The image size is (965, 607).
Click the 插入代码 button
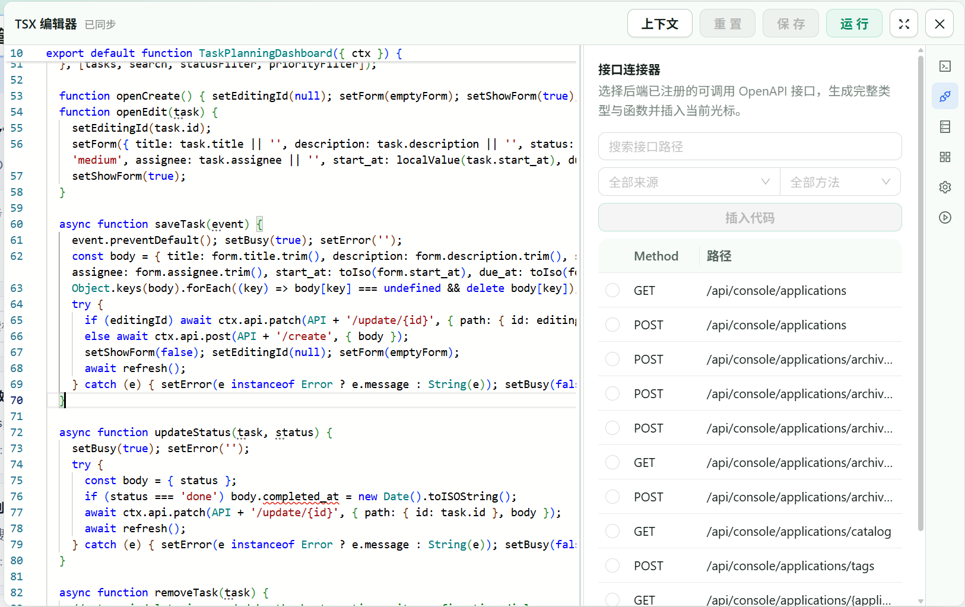click(x=750, y=218)
